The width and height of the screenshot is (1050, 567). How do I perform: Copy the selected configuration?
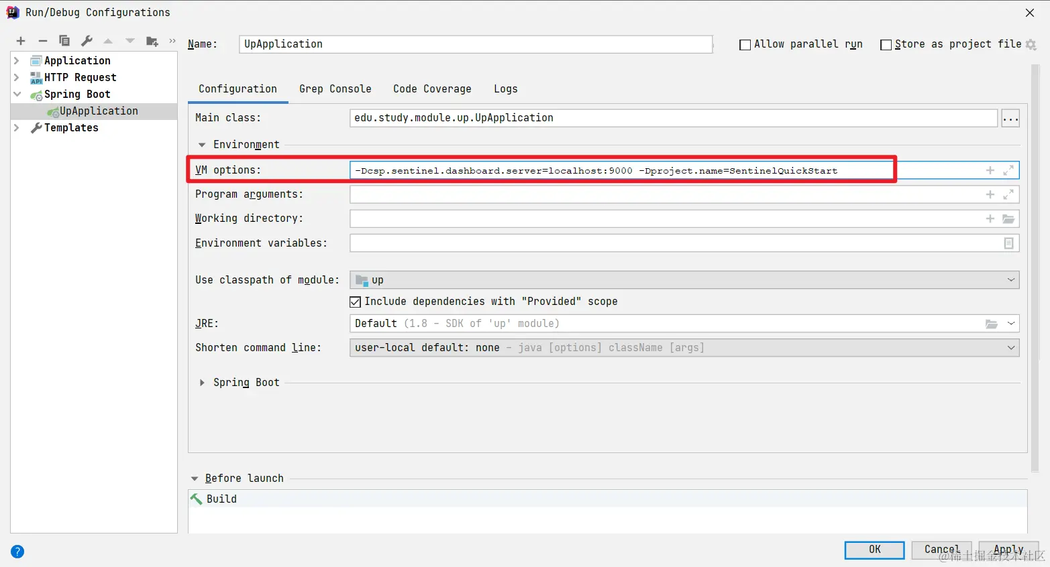click(64, 41)
